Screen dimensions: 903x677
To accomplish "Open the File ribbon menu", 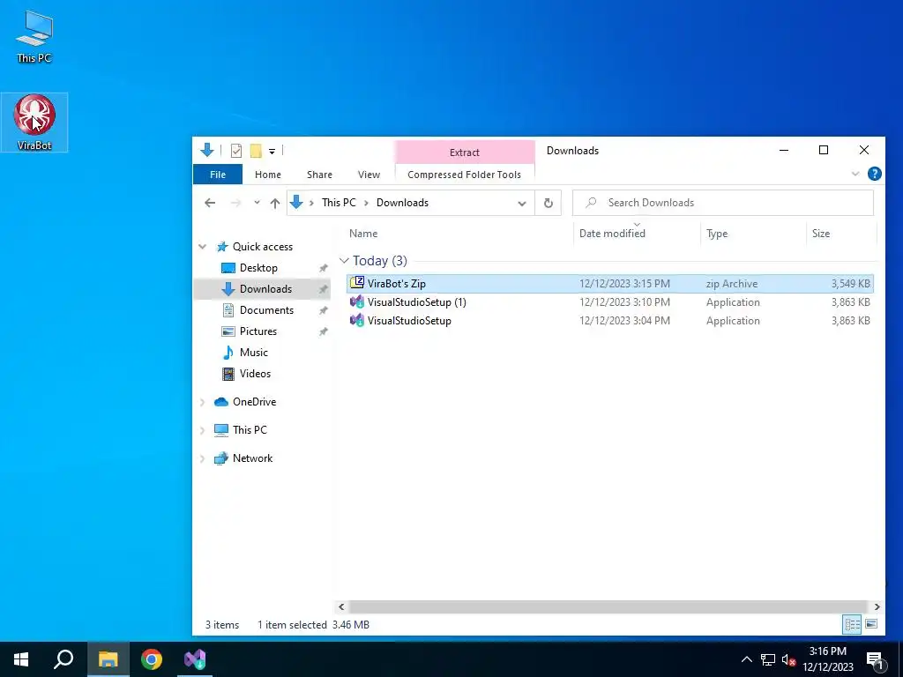I will pyautogui.click(x=218, y=175).
